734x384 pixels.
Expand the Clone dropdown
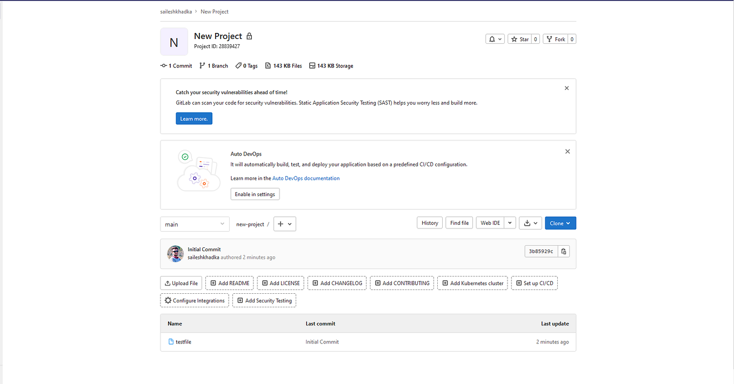(x=569, y=223)
